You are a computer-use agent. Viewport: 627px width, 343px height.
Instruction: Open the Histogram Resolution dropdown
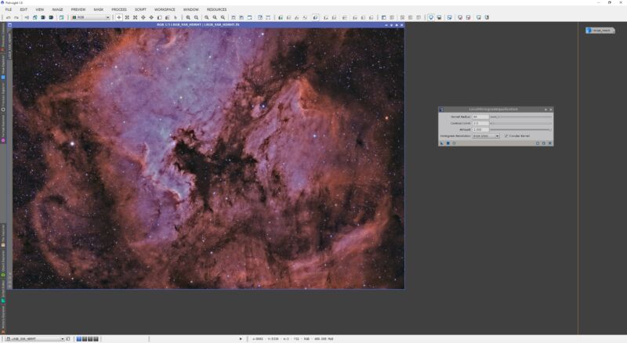485,135
